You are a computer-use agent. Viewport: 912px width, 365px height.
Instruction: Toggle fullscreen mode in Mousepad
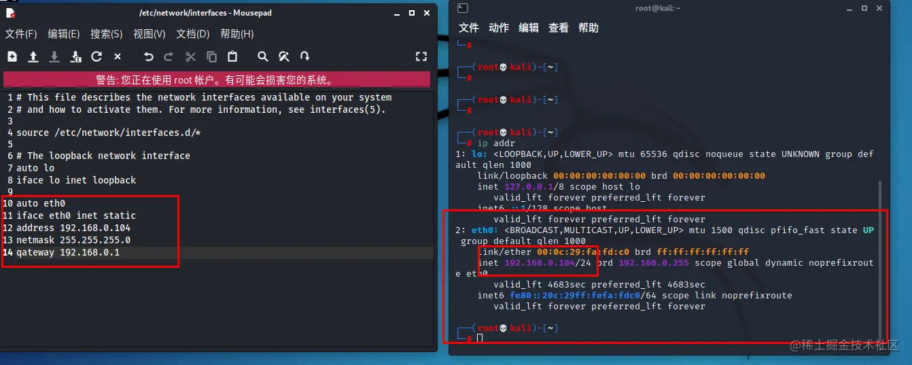(421, 56)
